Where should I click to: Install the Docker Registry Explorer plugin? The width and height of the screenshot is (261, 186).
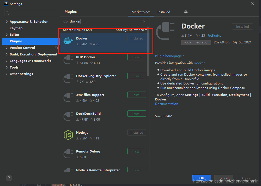[x=137, y=76]
